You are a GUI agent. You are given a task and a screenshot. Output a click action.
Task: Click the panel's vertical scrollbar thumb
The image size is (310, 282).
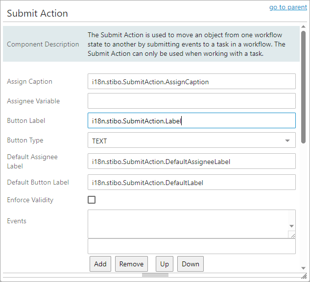click(304, 88)
